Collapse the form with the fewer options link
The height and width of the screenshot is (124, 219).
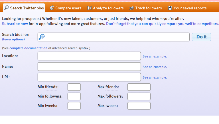tap(13, 39)
